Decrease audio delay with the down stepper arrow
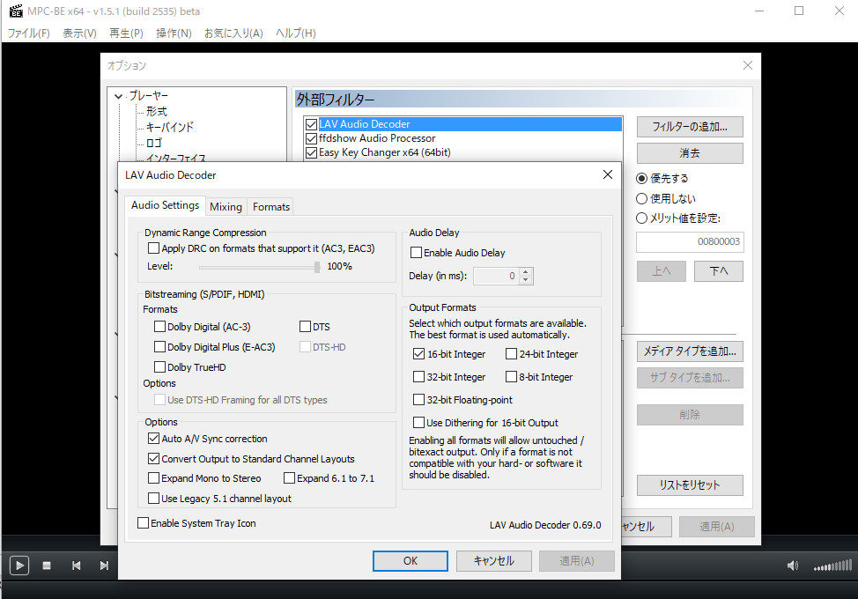 coord(525,280)
